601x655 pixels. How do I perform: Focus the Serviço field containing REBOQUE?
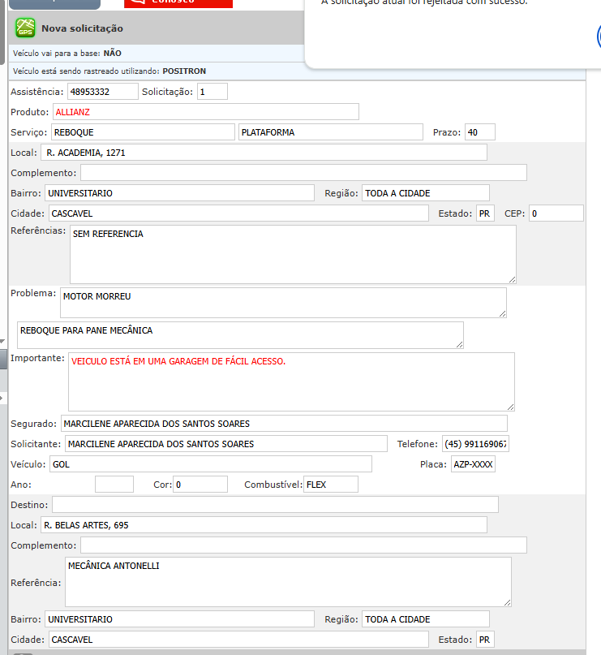click(x=142, y=132)
